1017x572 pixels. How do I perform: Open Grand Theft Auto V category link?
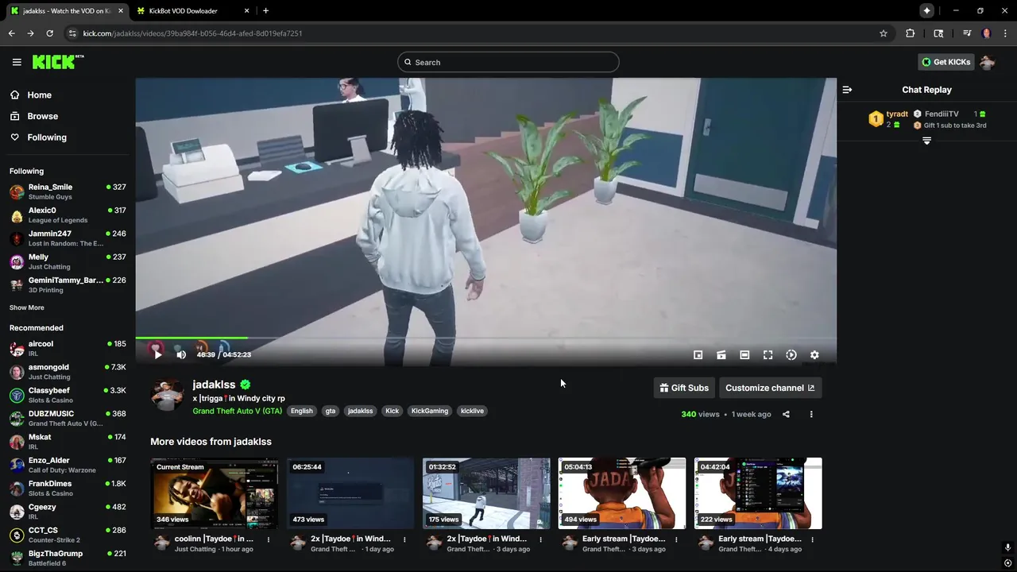pos(237,411)
